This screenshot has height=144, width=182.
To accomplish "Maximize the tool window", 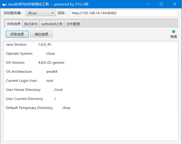I will coord(161,4).
